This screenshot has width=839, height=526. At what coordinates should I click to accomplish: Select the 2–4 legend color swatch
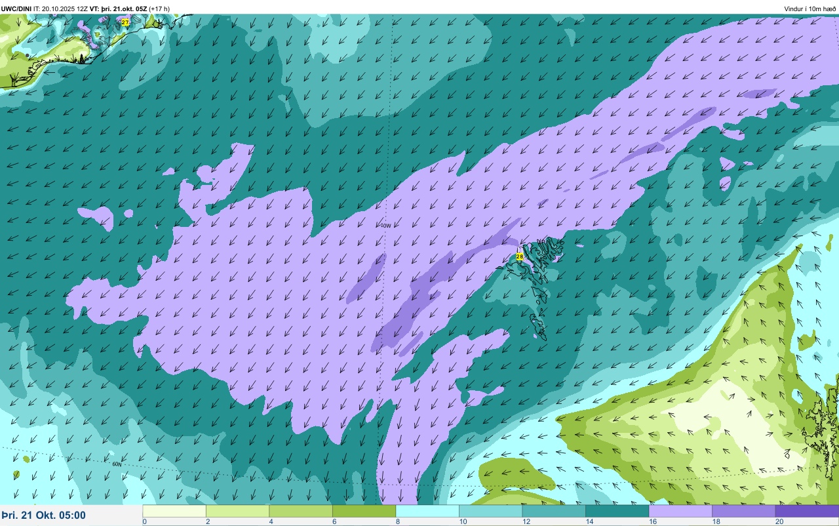pos(238,511)
